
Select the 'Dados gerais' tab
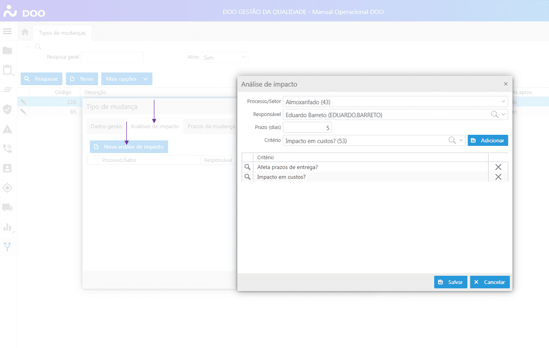click(106, 127)
